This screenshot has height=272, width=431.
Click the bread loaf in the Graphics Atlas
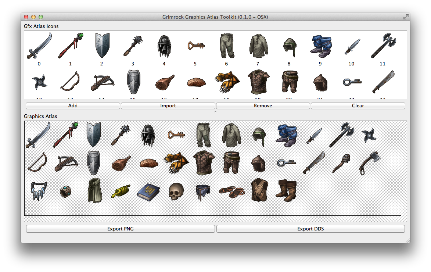click(149, 163)
